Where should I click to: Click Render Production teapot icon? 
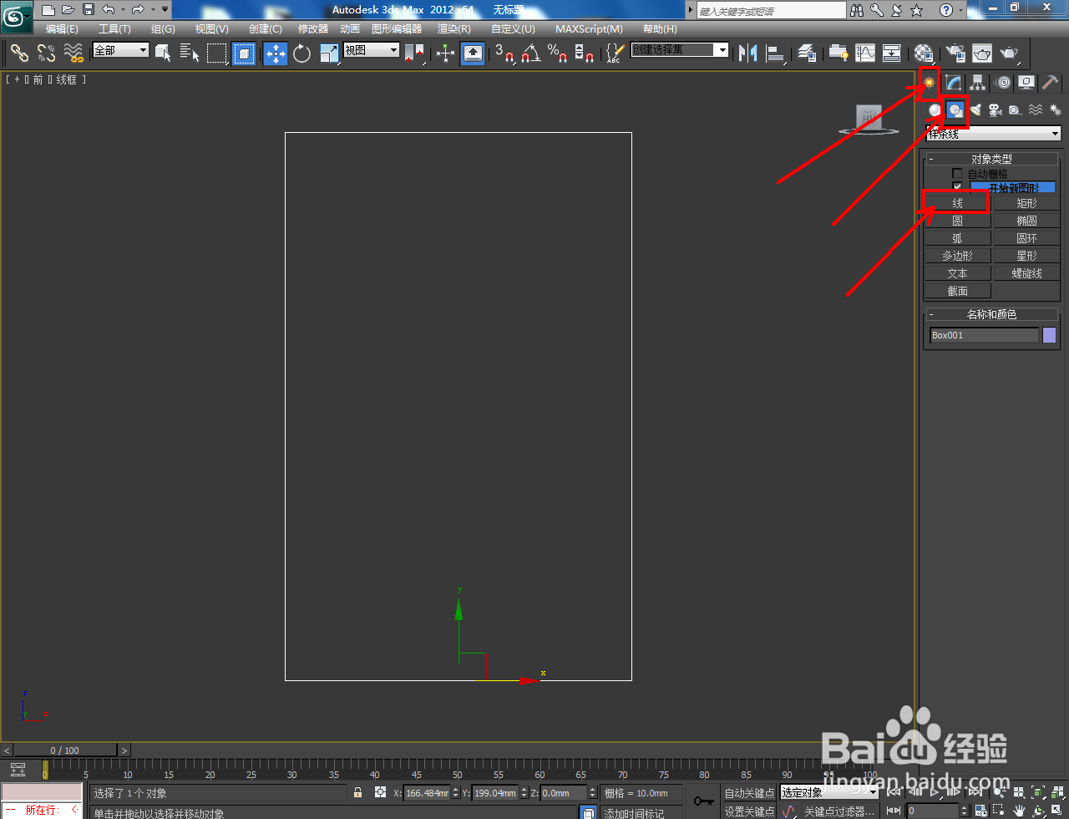point(1010,53)
